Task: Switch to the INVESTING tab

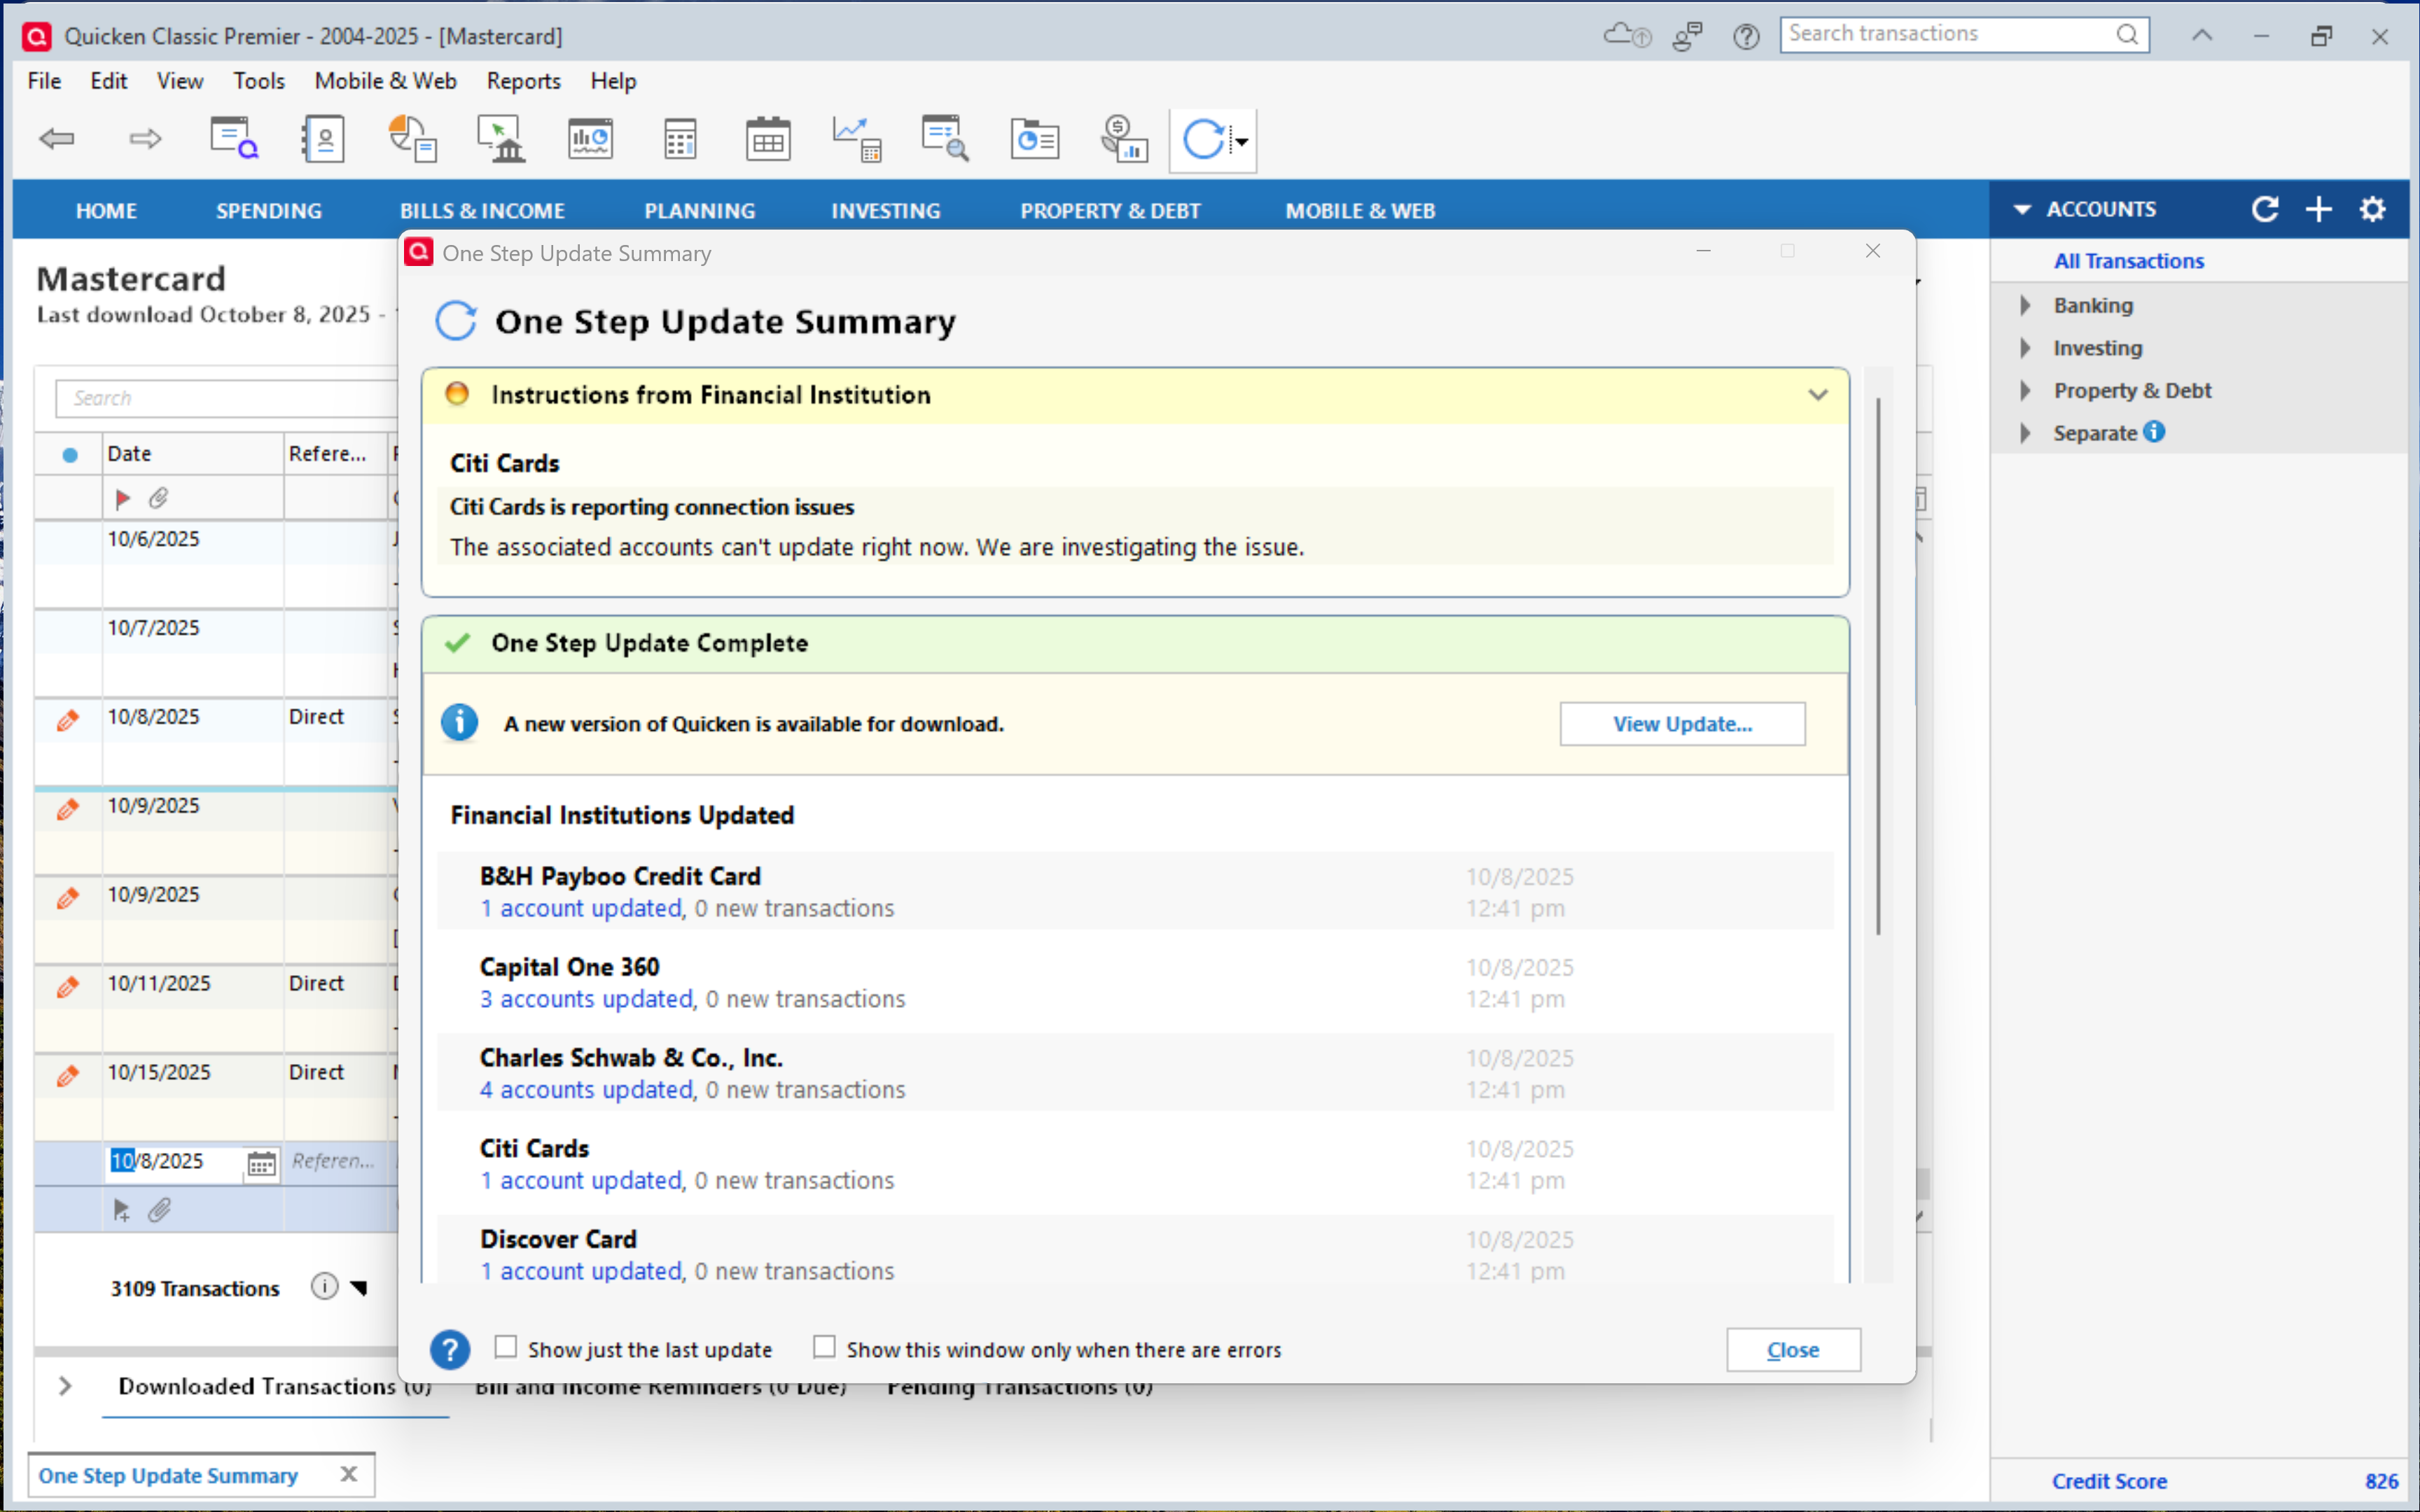Action: click(885, 211)
